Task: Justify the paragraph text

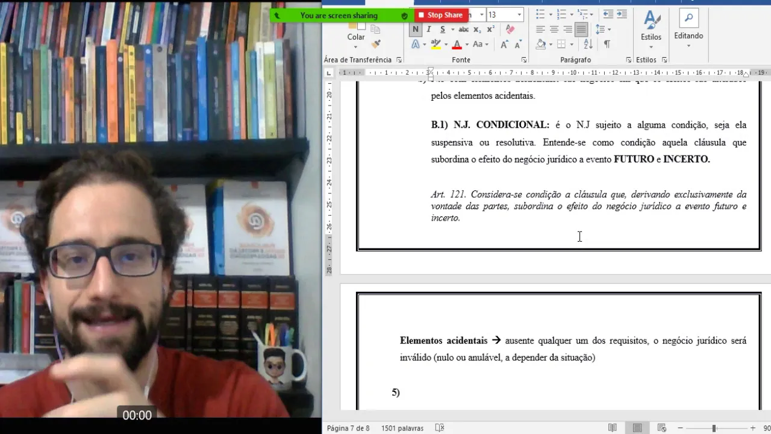Action: (x=581, y=30)
